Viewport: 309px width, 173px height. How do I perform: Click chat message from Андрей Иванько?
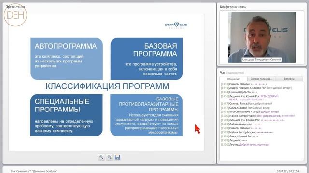[x=256, y=88]
